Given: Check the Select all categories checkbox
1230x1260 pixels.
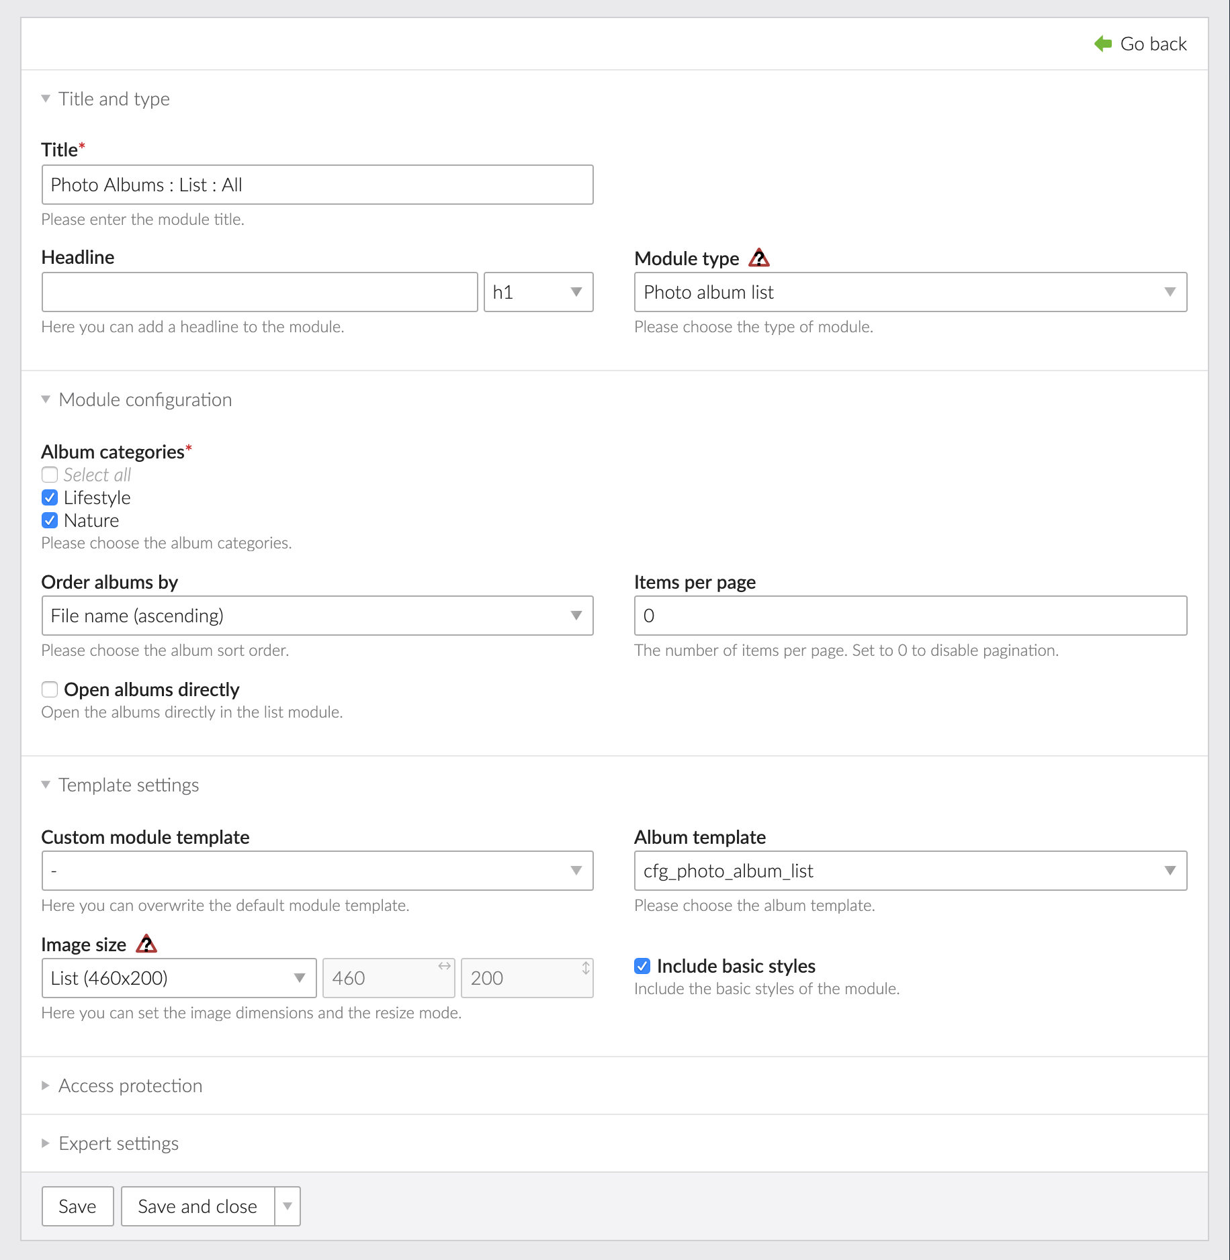Looking at the screenshot, I should click(50, 475).
